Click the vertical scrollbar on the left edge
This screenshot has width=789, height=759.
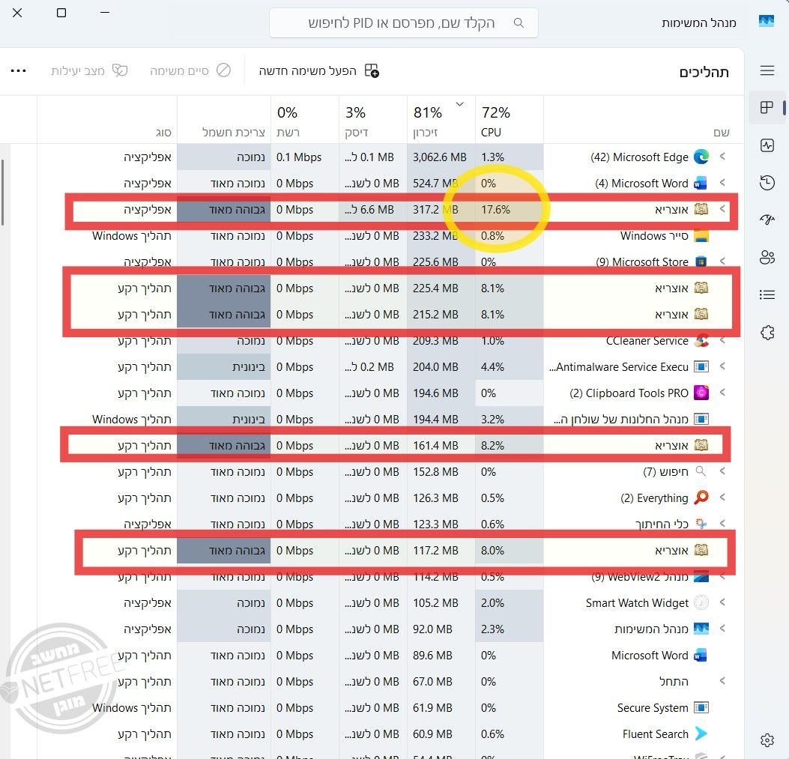2,193
